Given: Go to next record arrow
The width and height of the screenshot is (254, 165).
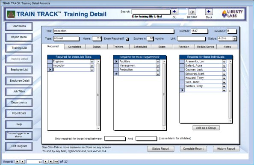Looking at the screenshot, I should [x=46, y=162].
